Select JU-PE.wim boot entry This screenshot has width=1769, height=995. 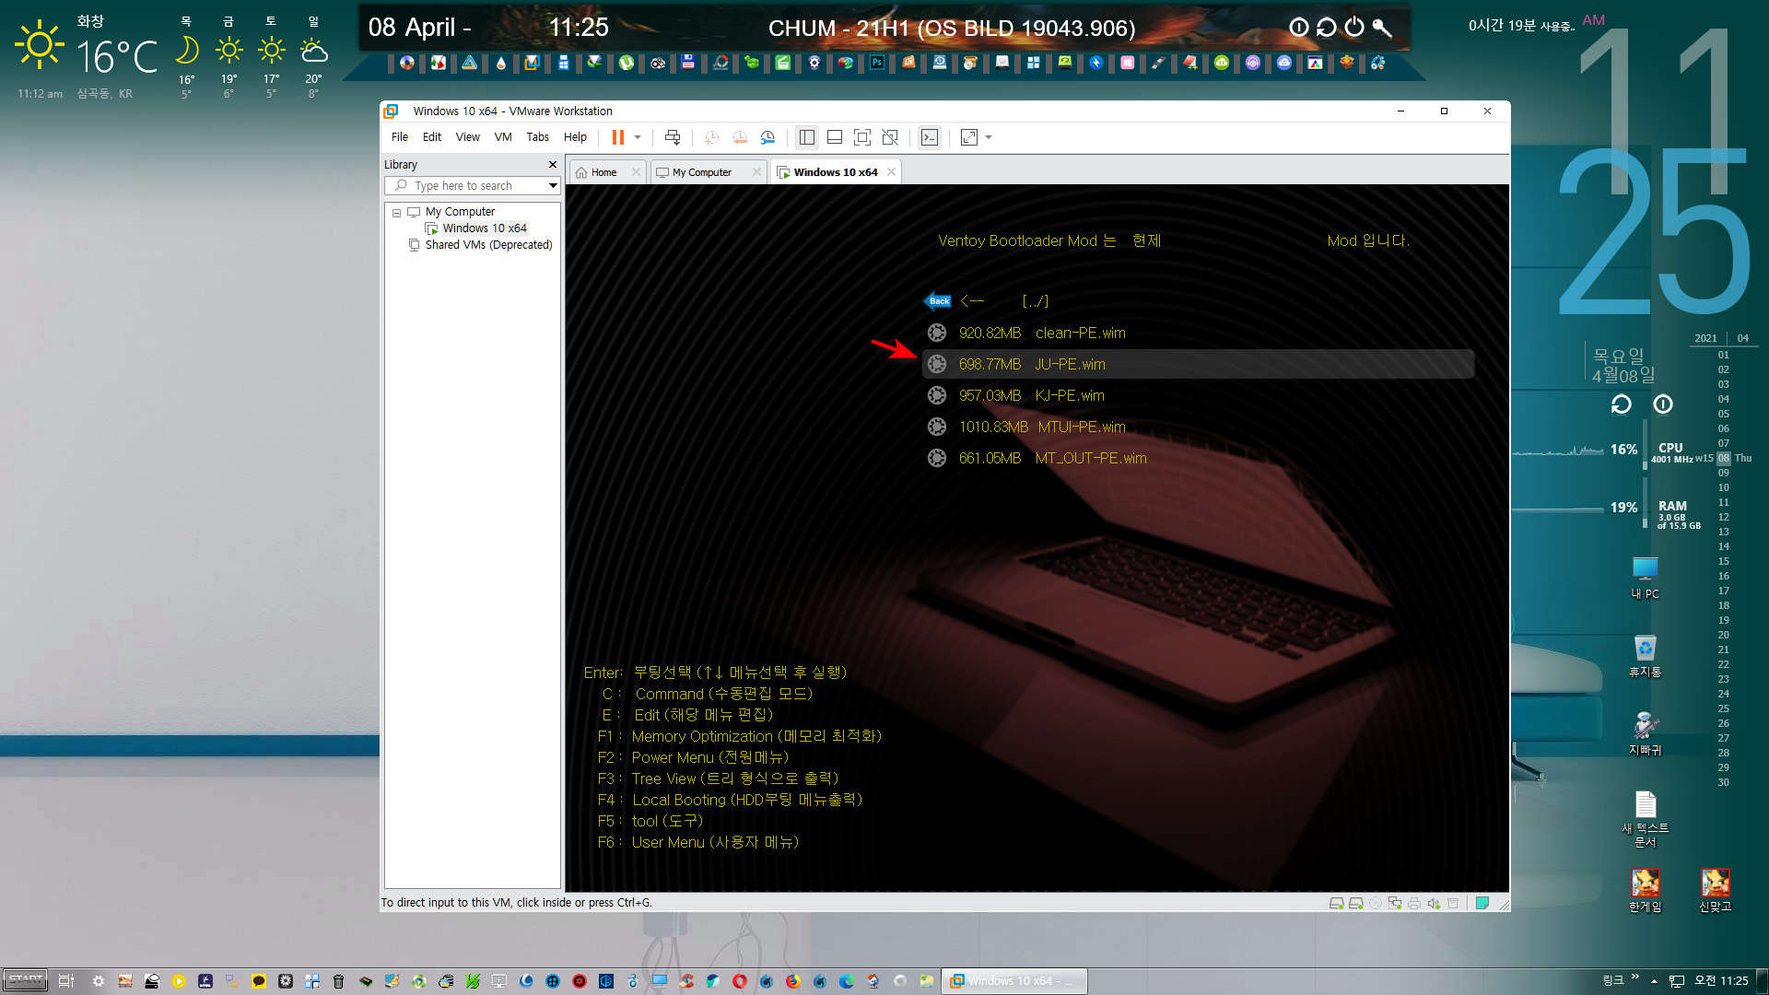click(x=1198, y=364)
